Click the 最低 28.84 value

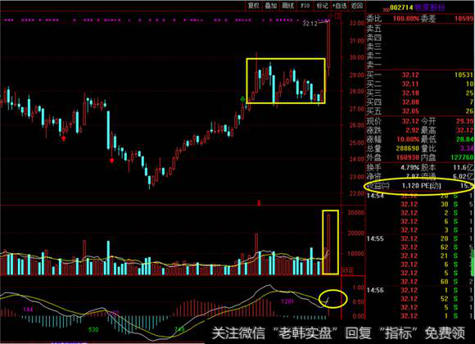coord(464,140)
